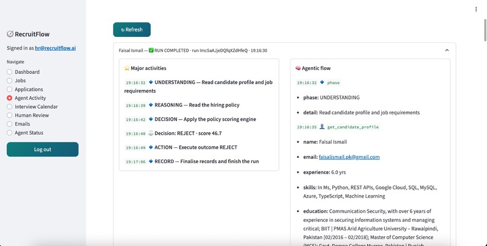487x246 pixels.
Task: Click the Decision: REJECT score 46.7 entry
Action: tap(188, 133)
